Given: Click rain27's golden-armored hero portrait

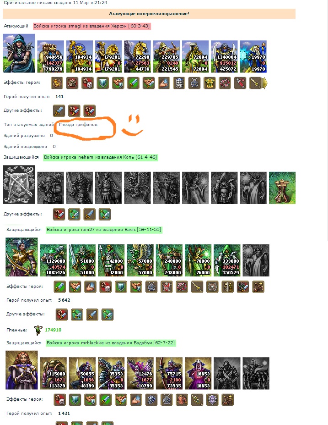Looking at the screenshot, I should [x=22, y=257].
